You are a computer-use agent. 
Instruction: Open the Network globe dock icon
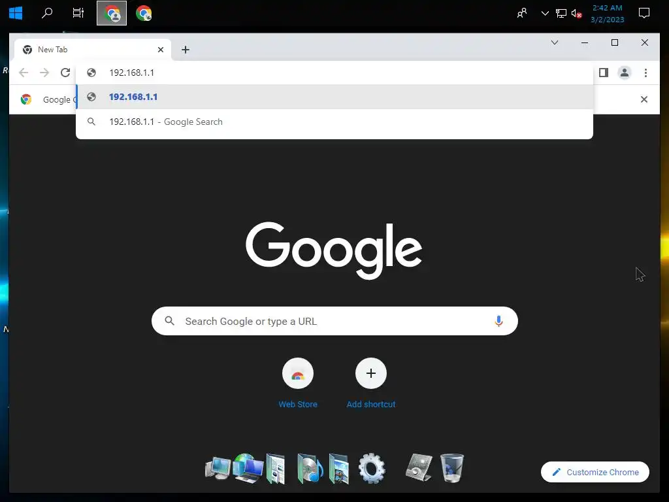coord(248,468)
